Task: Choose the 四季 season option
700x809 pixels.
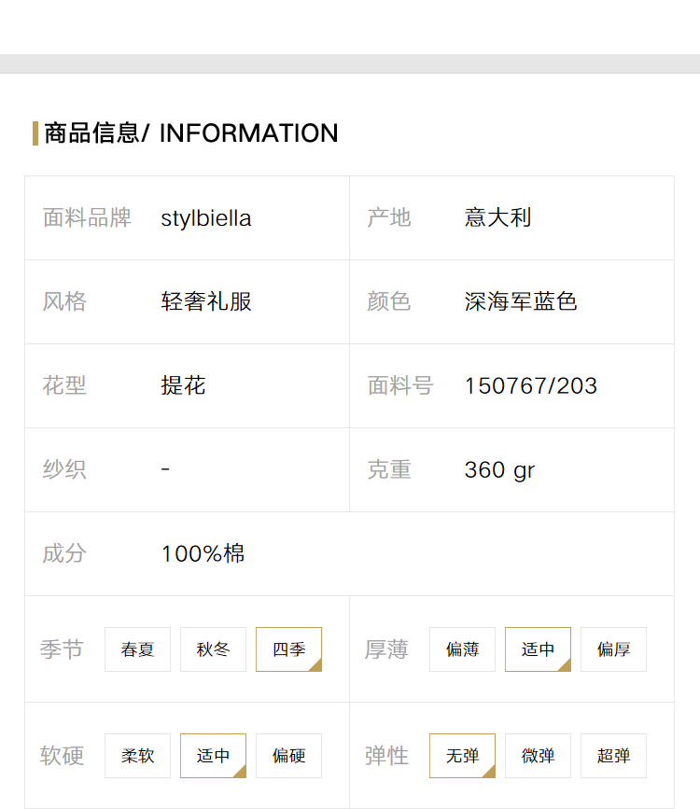Action: click(288, 649)
